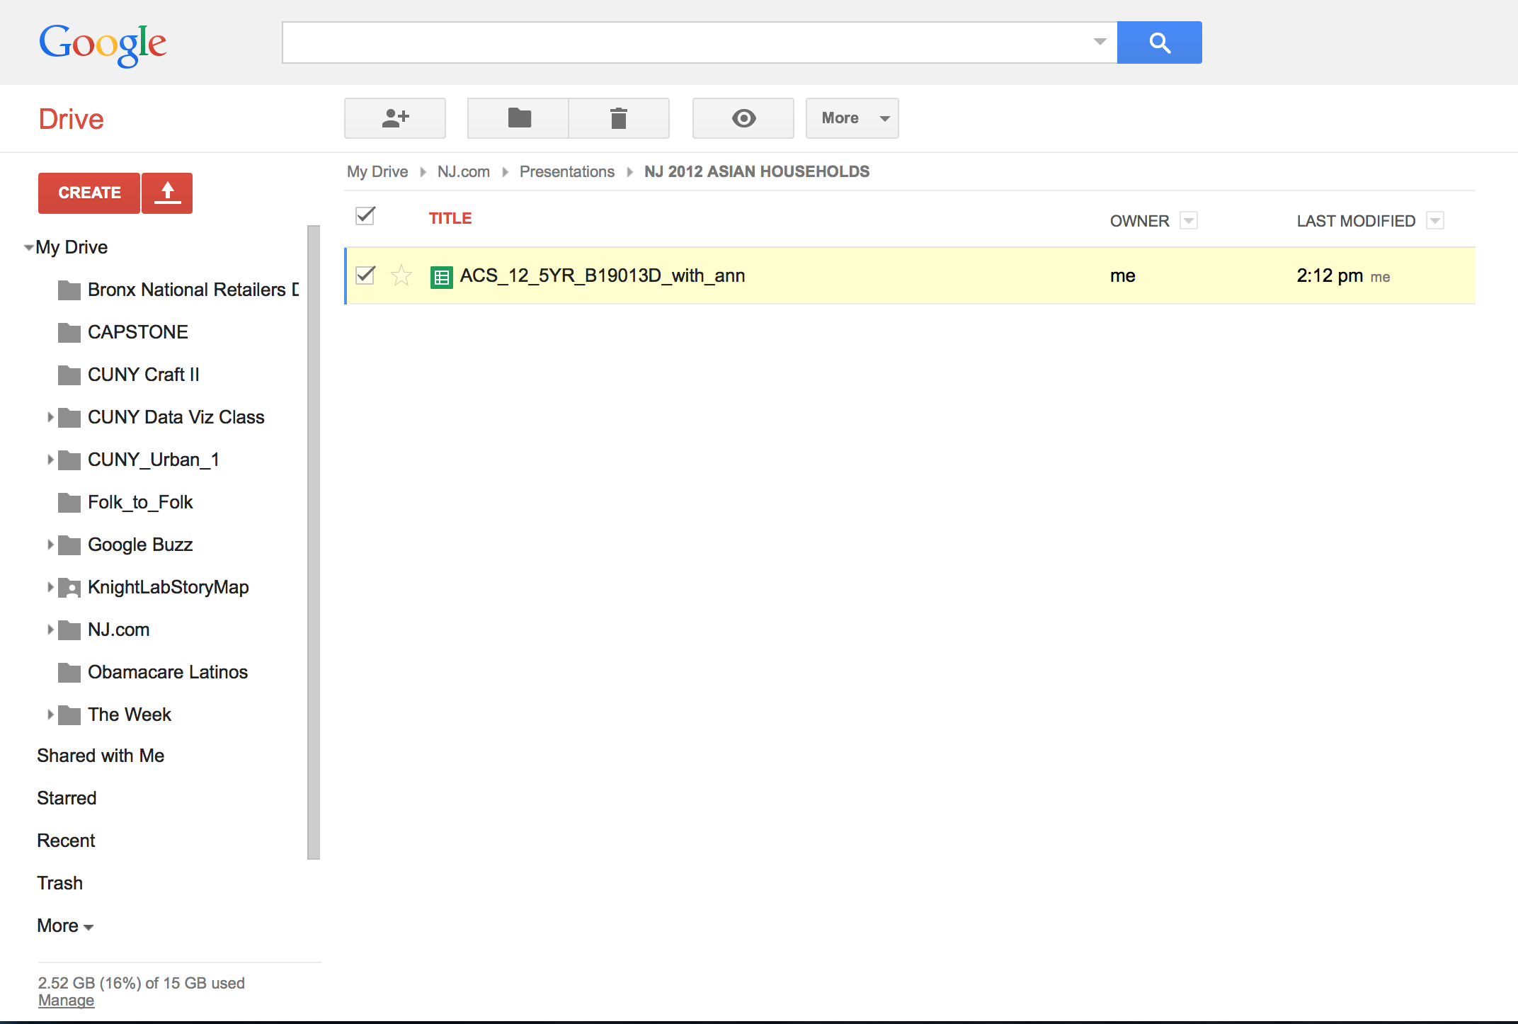Expand the CUNY Data Viz Class folder

tap(50, 417)
